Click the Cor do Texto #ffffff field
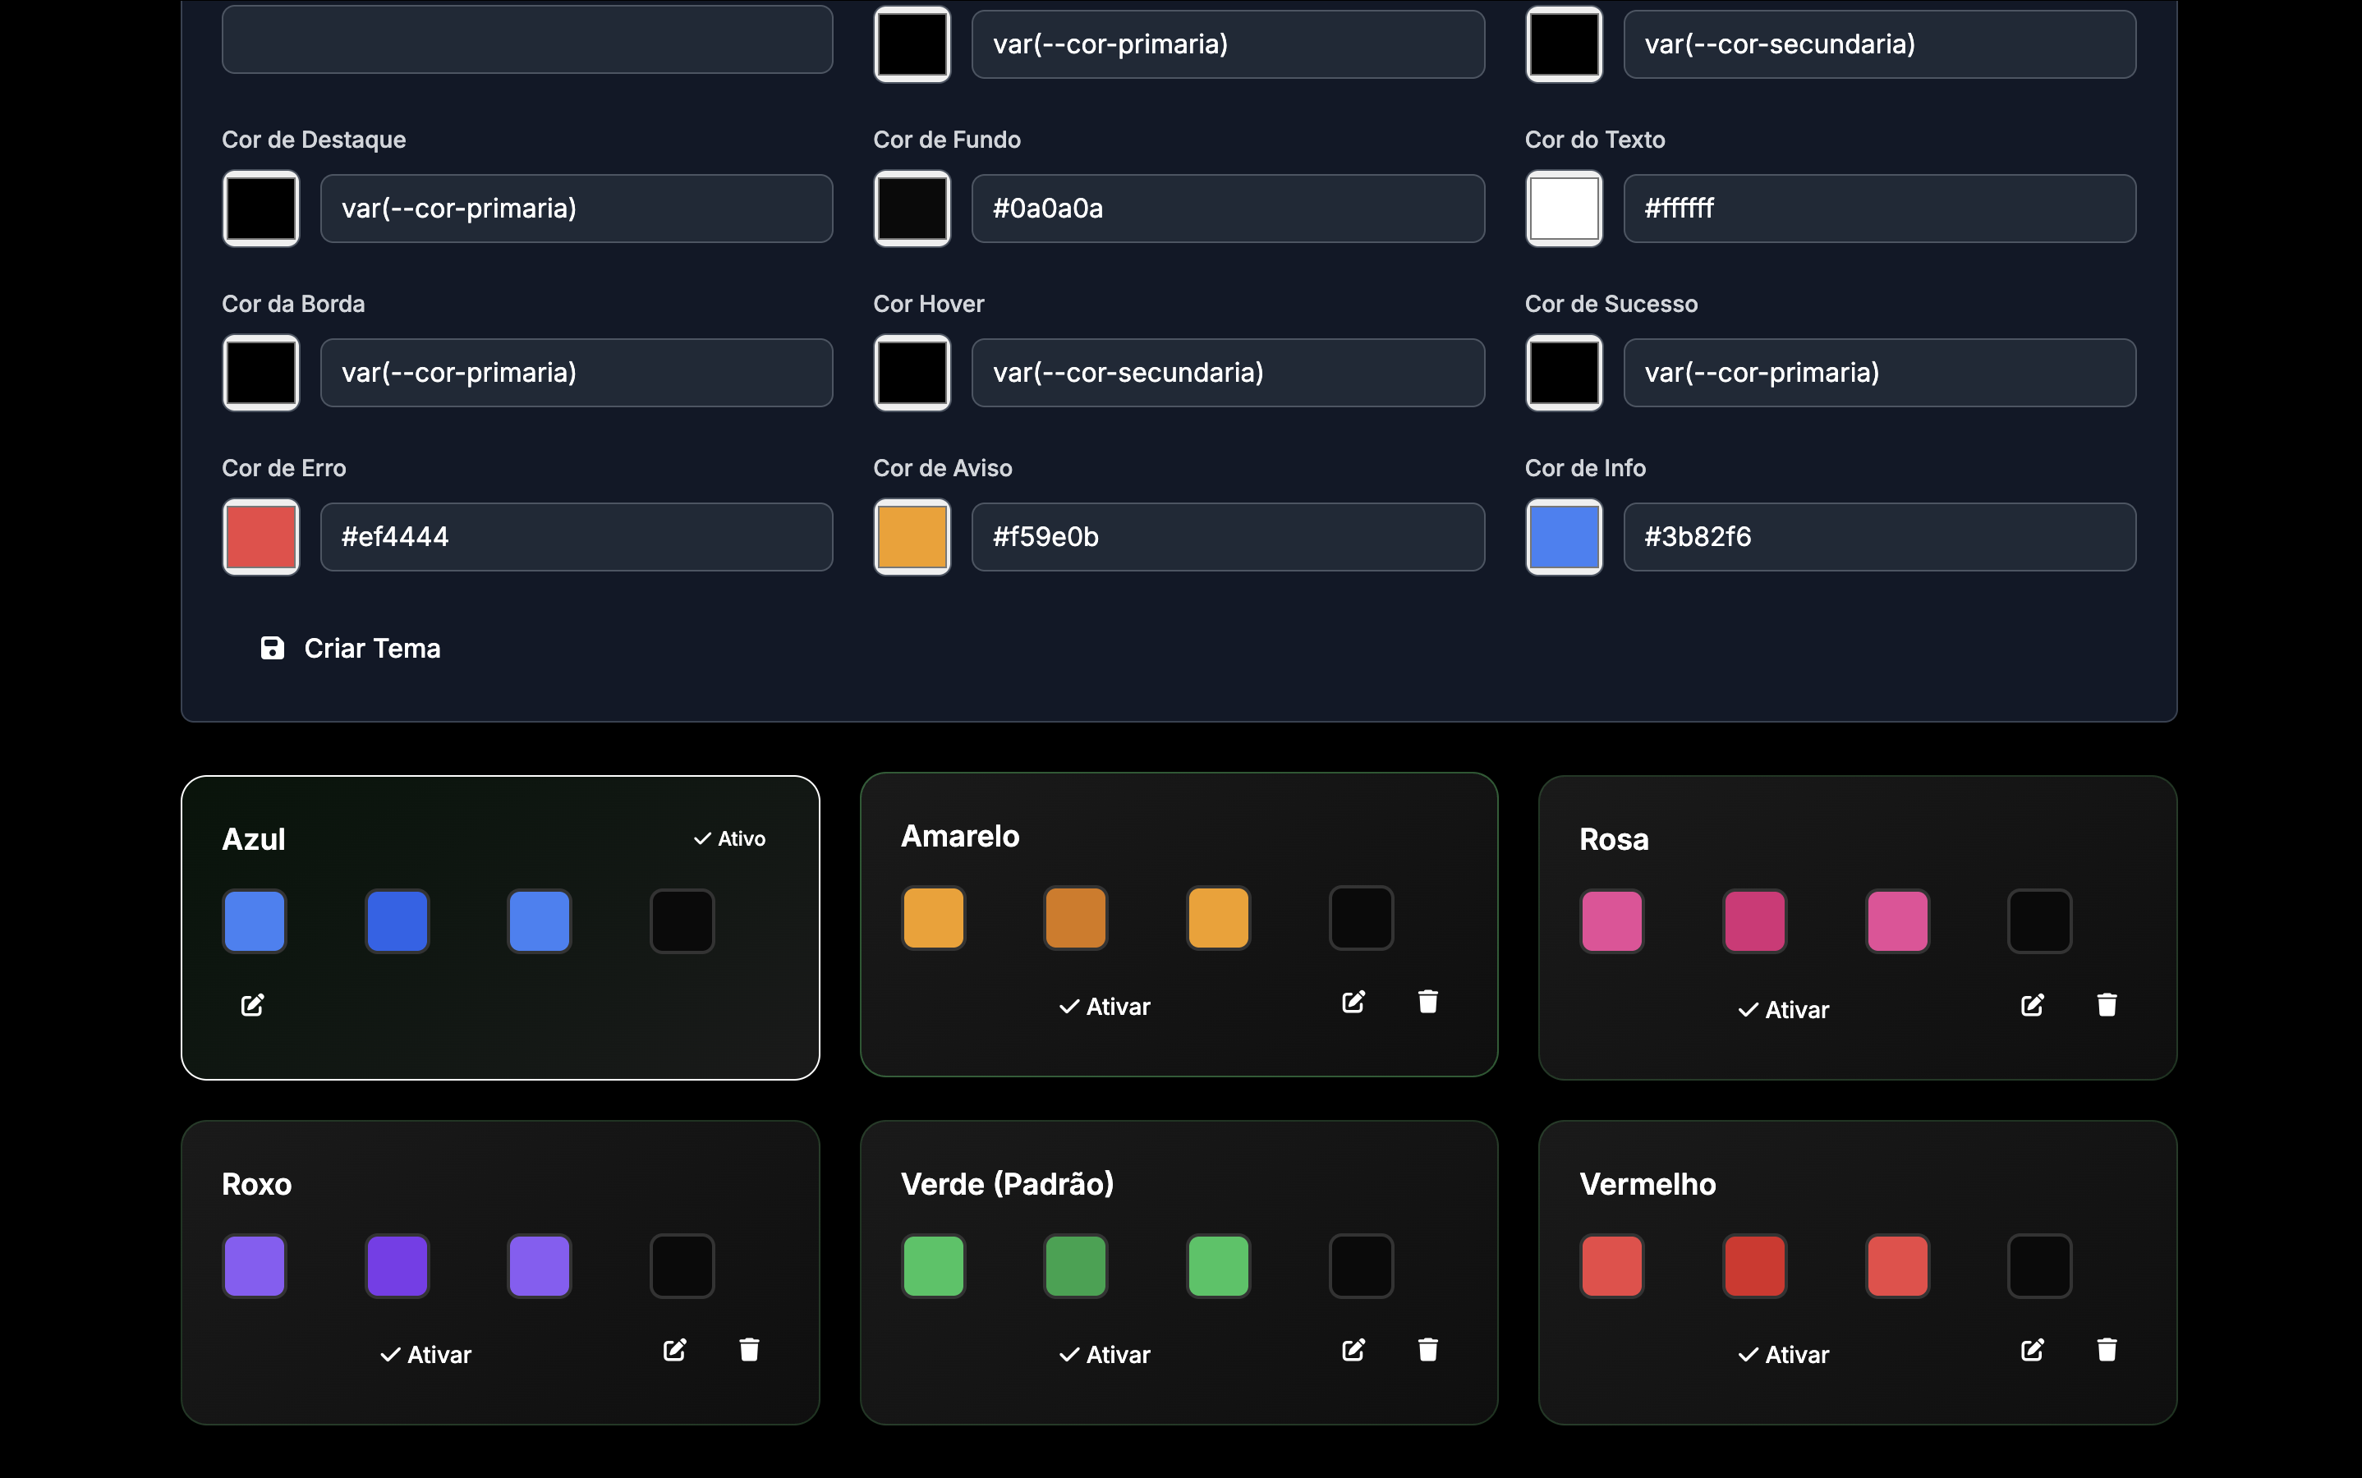 [1878, 209]
